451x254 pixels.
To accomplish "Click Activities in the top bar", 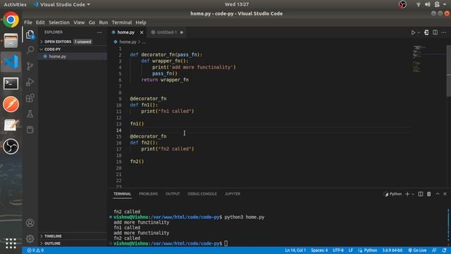I will (x=15, y=4).
